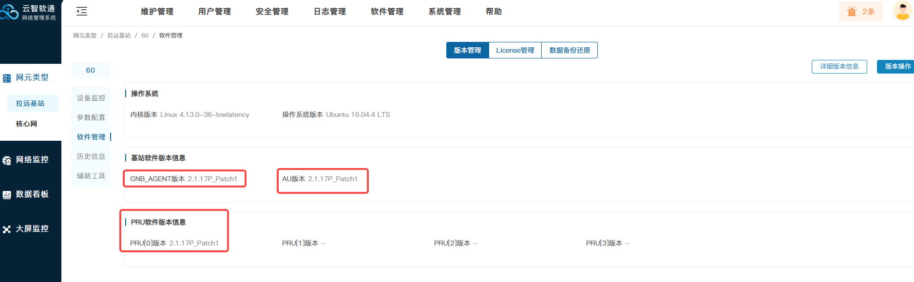
Task: Open the 维护管理 menu
Action: pos(157,12)
